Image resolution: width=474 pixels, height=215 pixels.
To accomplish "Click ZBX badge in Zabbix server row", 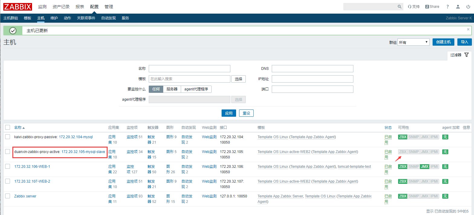I will click(403, 196).
